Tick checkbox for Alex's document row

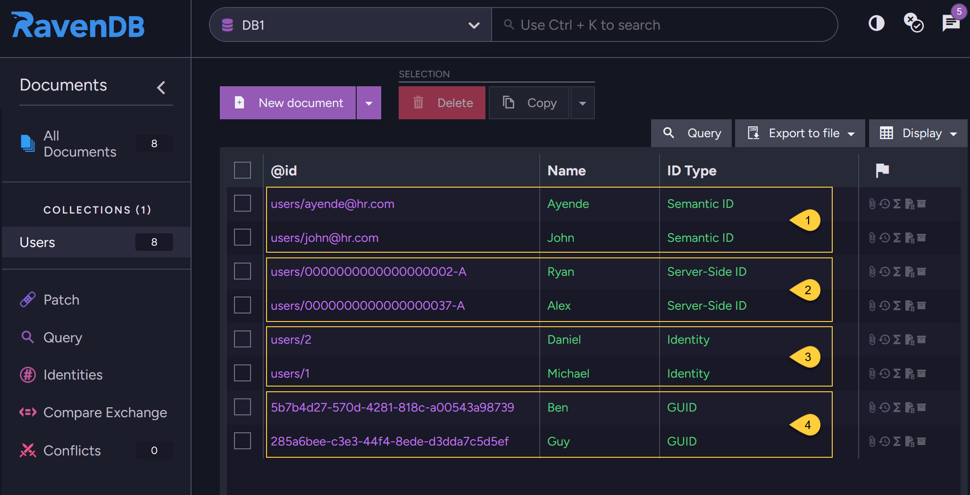point(242,305)
